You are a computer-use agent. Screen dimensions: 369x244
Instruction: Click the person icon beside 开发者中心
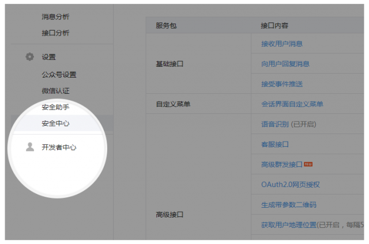[30, 147]
